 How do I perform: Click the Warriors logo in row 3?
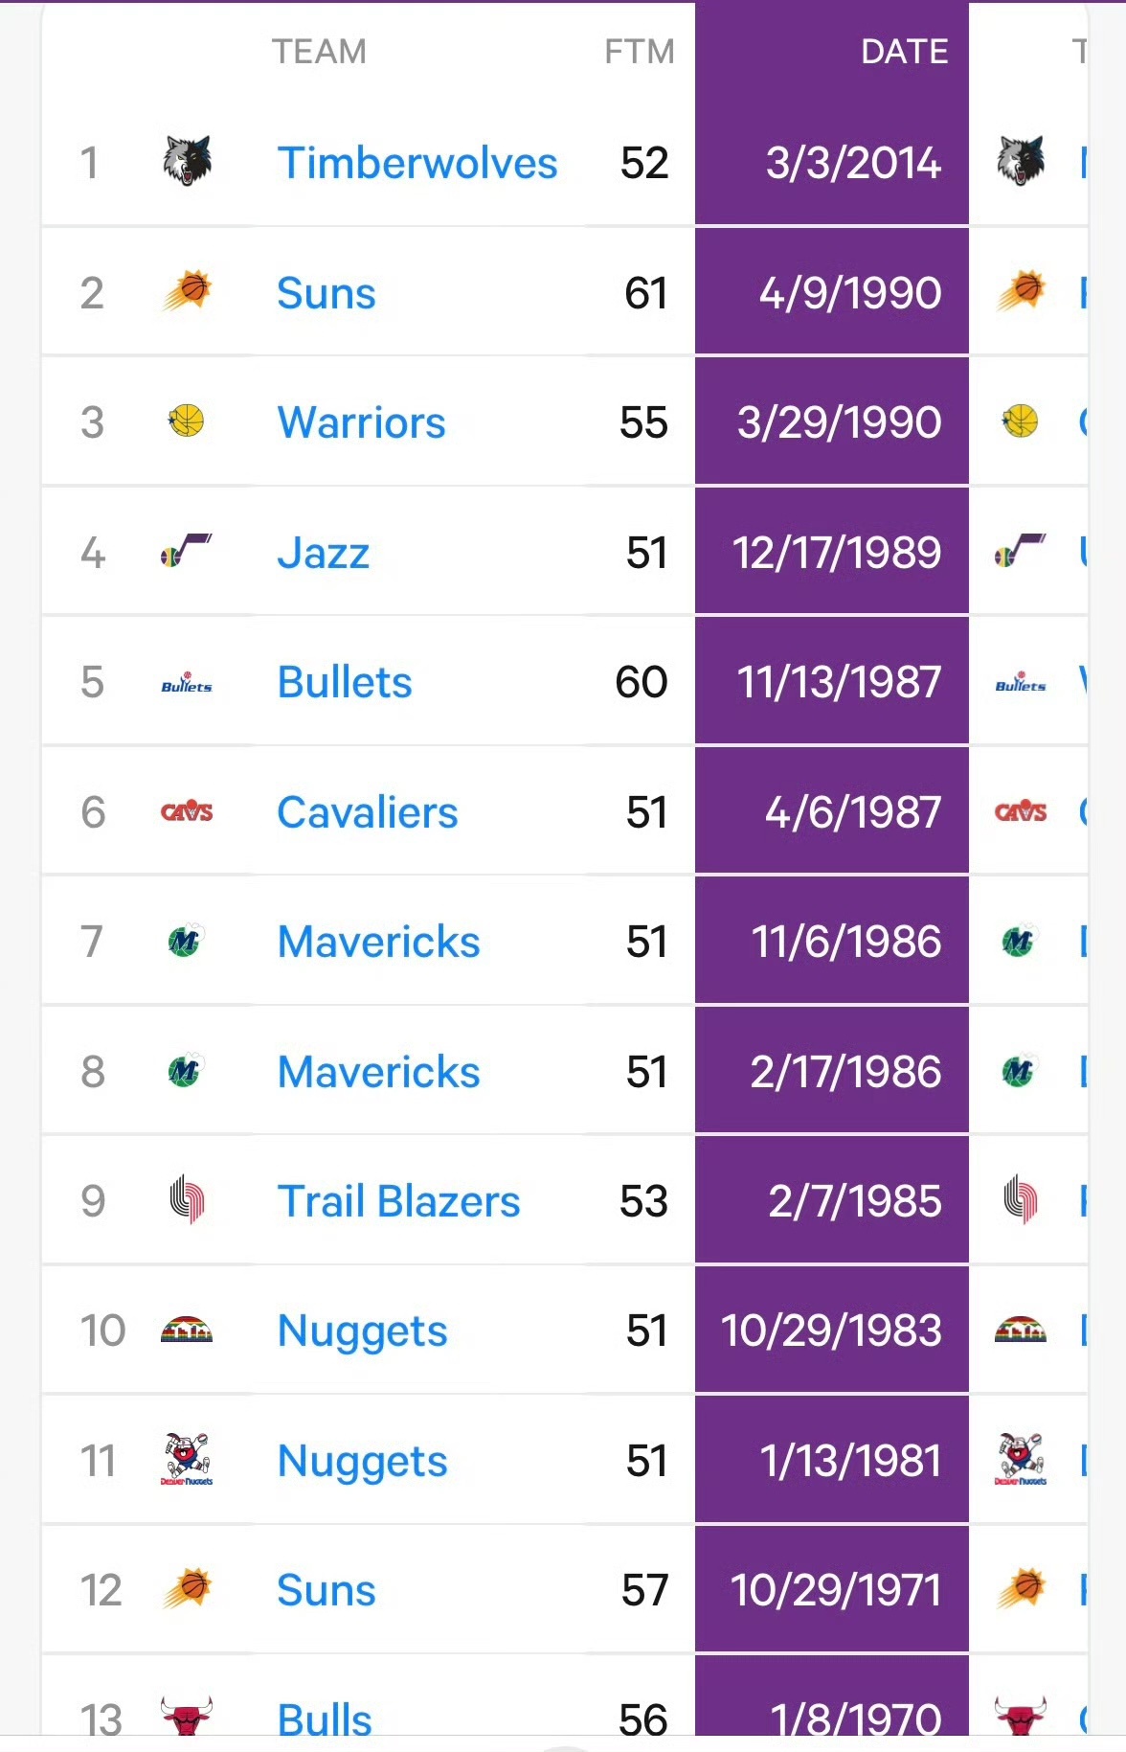[x=187, y=421]
